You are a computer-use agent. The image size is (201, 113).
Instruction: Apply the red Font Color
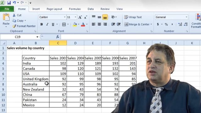click(83, 24)
